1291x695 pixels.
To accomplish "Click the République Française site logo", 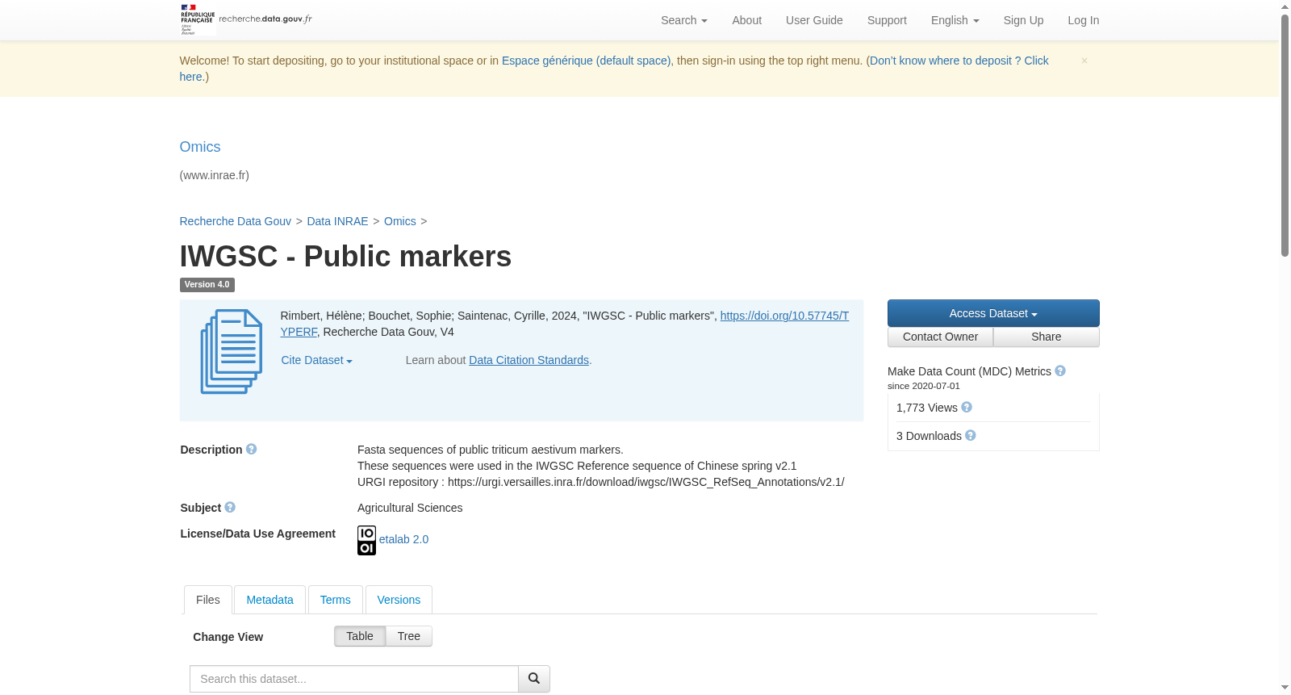I will pos(246,19).
